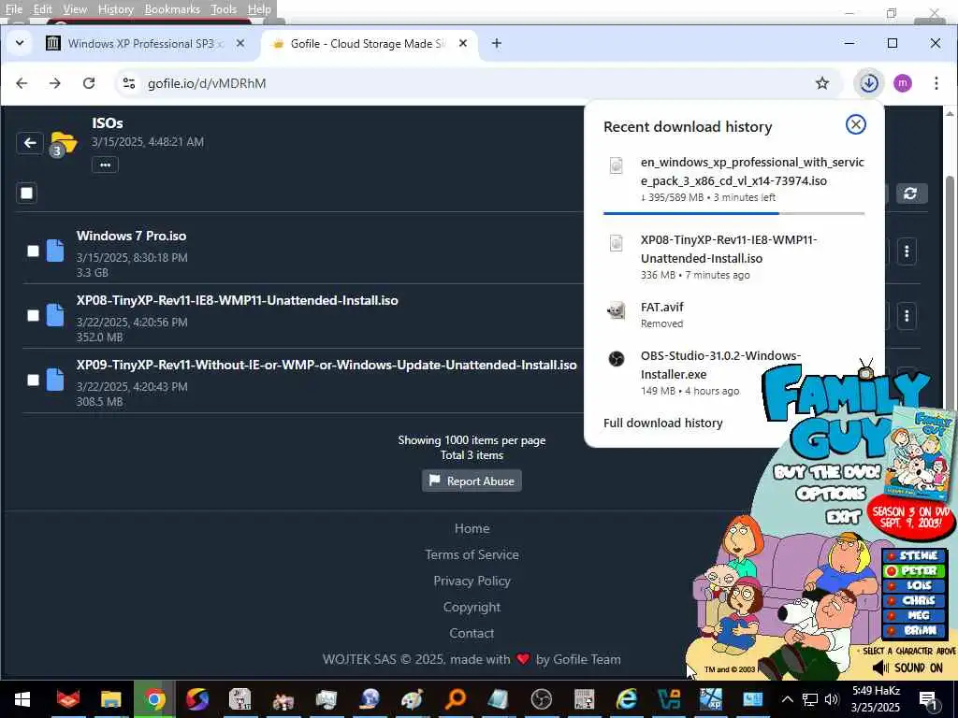Open a new Chrome tab

click(497, 43)
